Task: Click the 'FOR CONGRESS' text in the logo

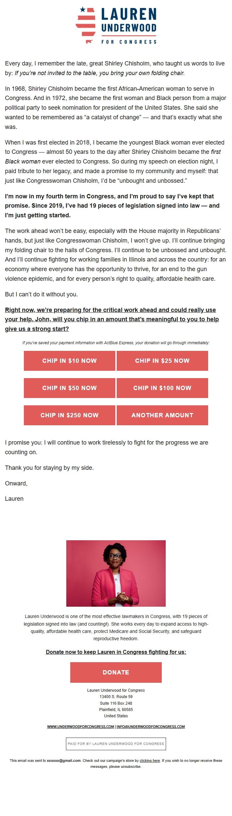Action: point(130,42)
